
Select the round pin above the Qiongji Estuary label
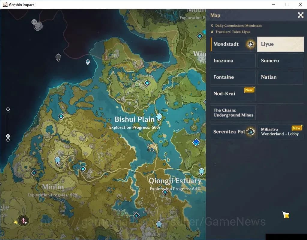(201, 172)
